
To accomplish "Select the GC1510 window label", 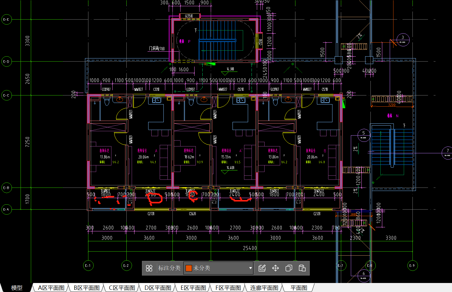I will [189, 16].
